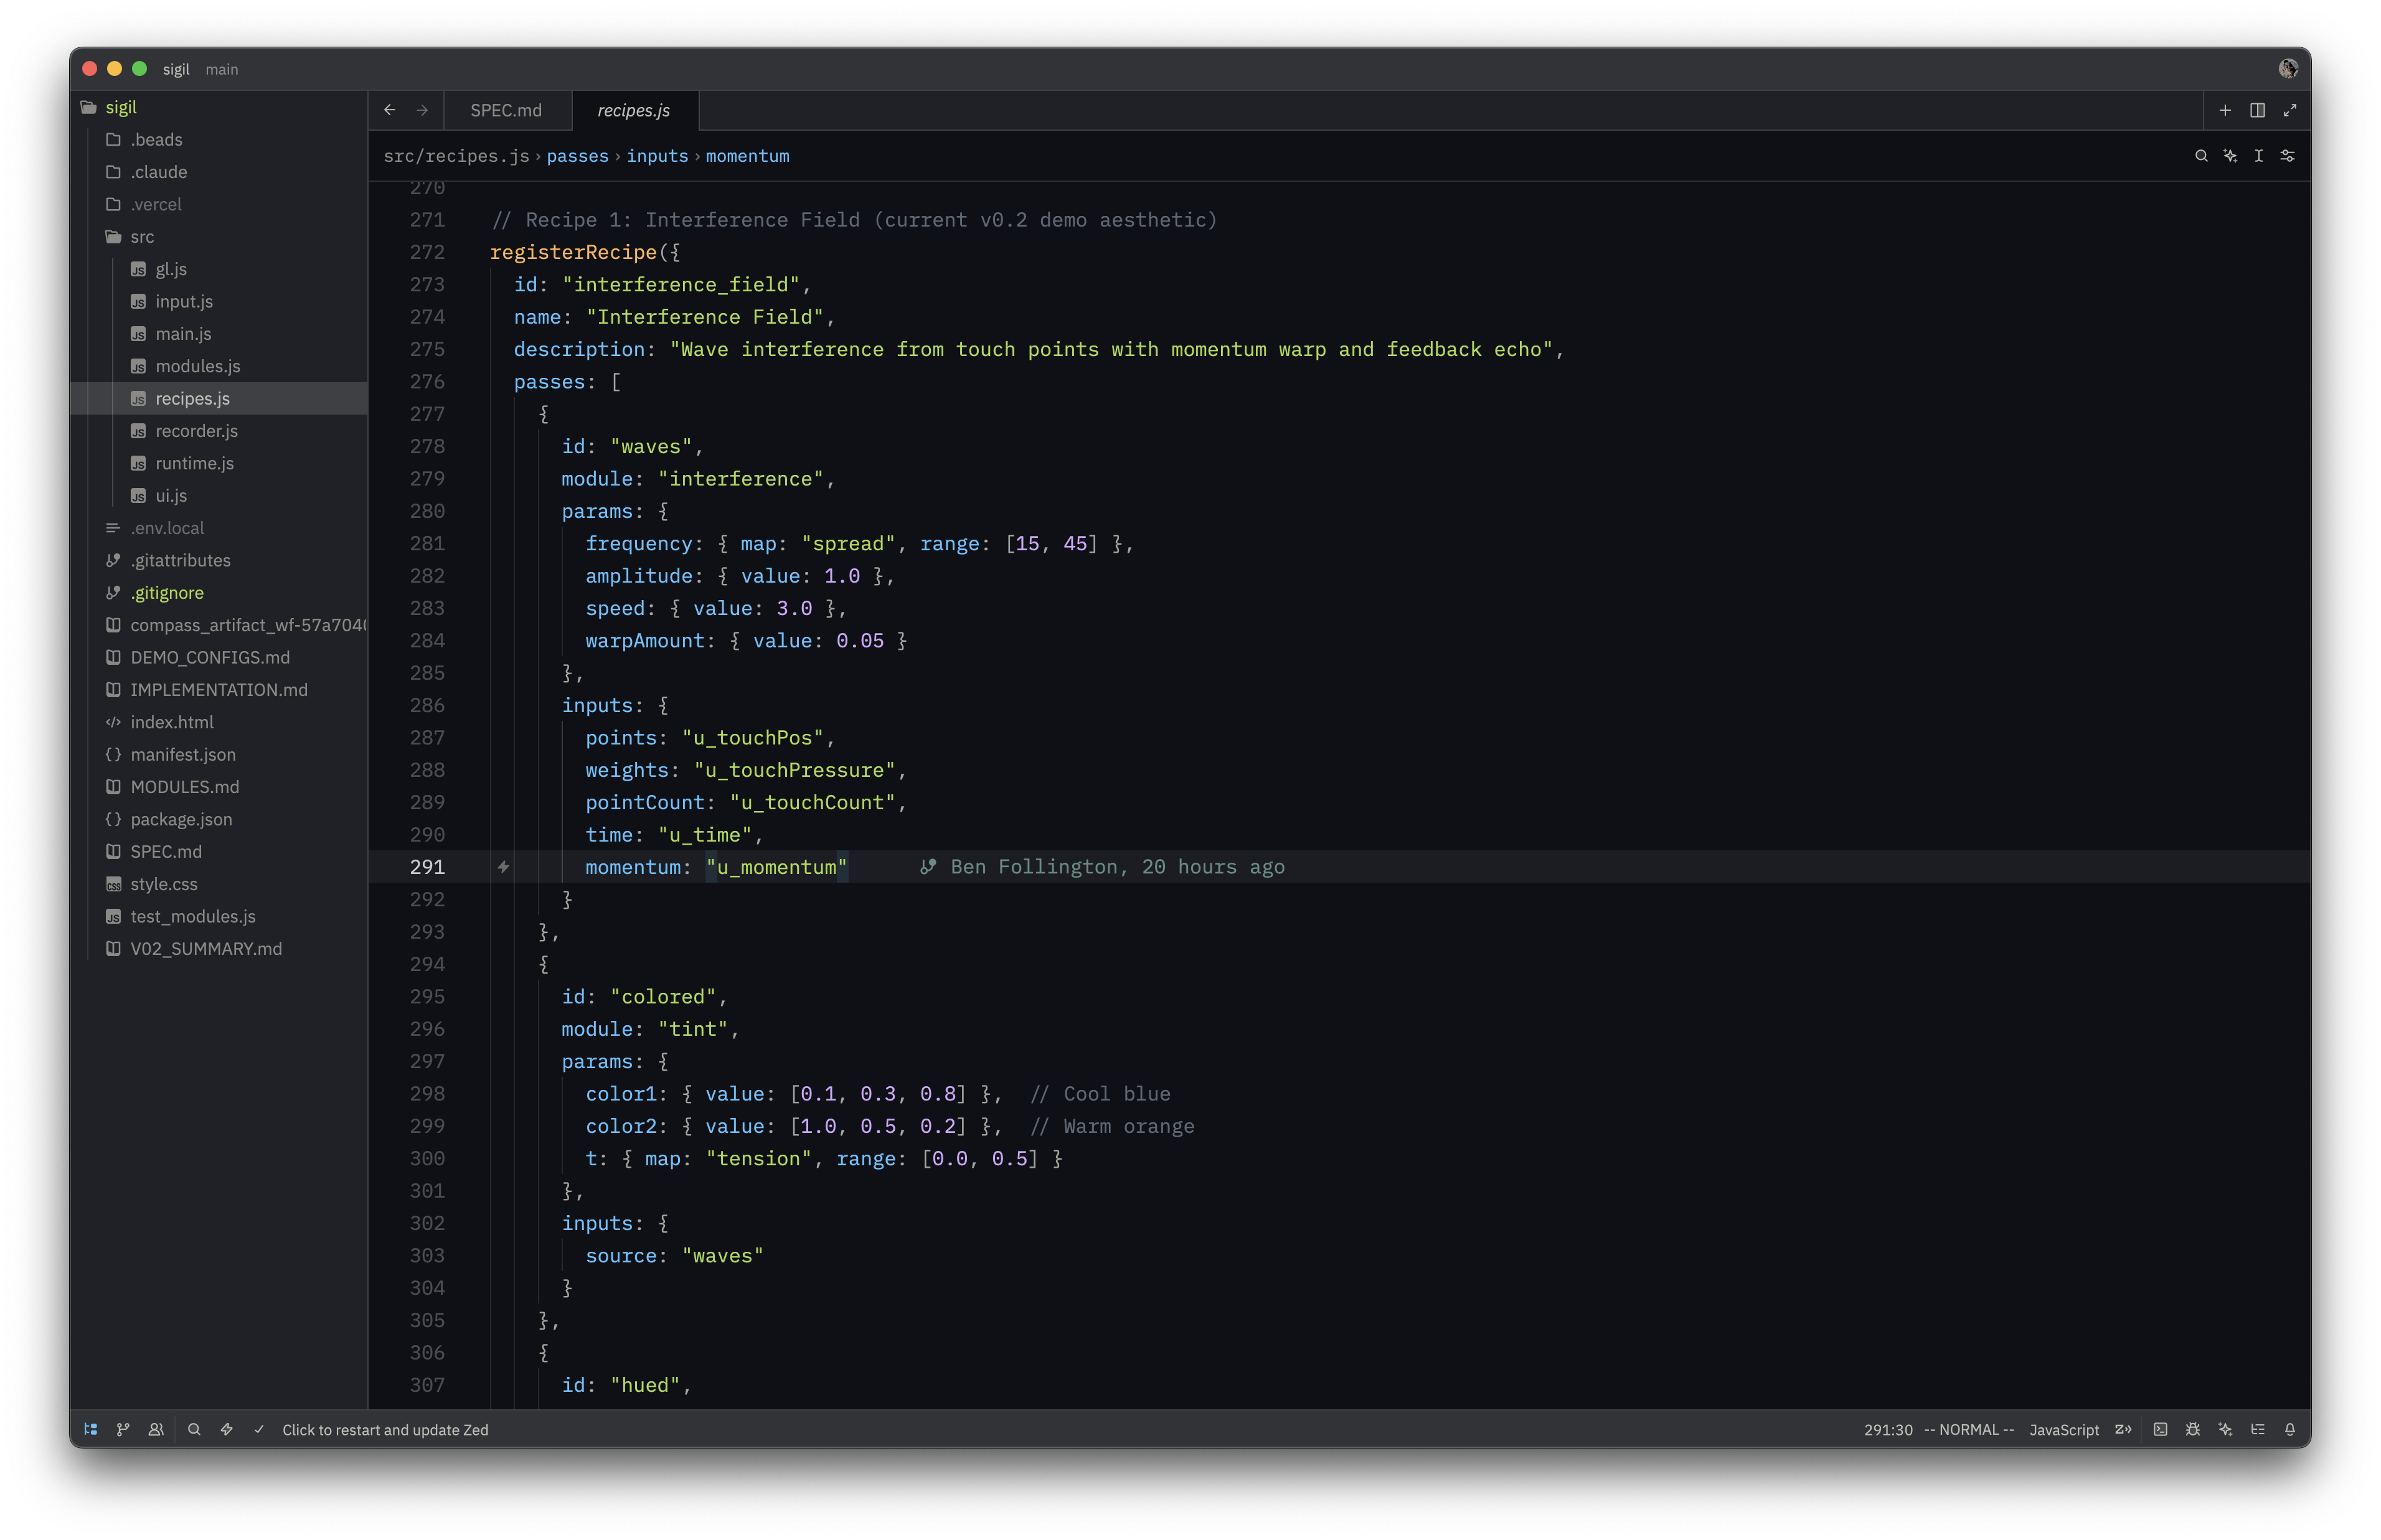Switch to the SPEC.md tab
Image resolution: width=2381 pixels, height=1540 pixels.
[506, 110]
